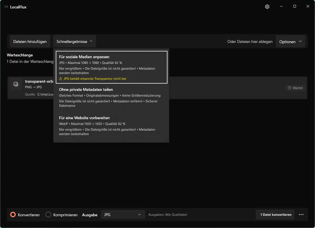The height and width of the screenshot is (228, 315).
Task: Maximize the LocalFlux window
Action: (295, 7)
